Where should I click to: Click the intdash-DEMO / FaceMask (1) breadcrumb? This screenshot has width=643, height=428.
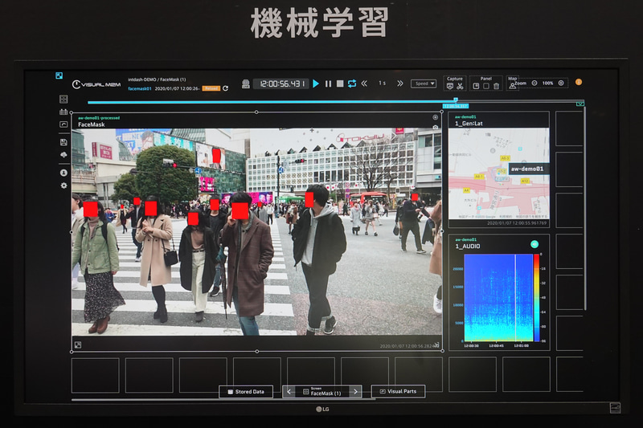click(x=157, y=79)
